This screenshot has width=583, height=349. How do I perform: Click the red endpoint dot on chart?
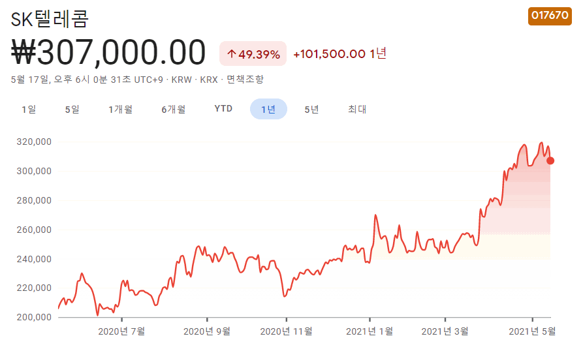click(550, 161)
